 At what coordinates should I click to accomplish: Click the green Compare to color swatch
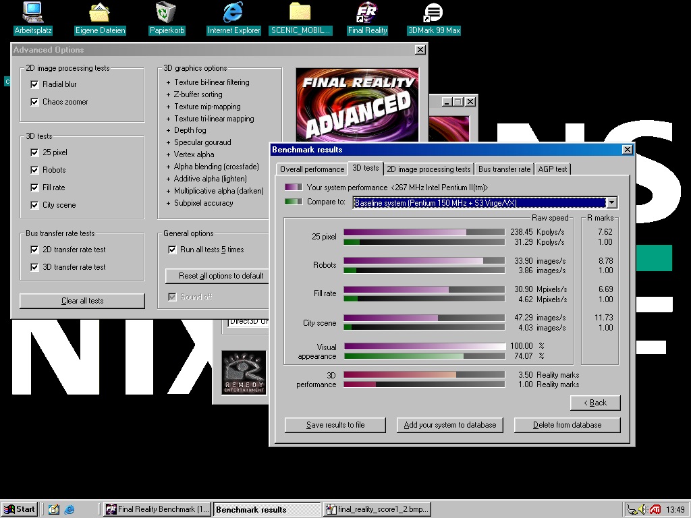click(294, 201)
